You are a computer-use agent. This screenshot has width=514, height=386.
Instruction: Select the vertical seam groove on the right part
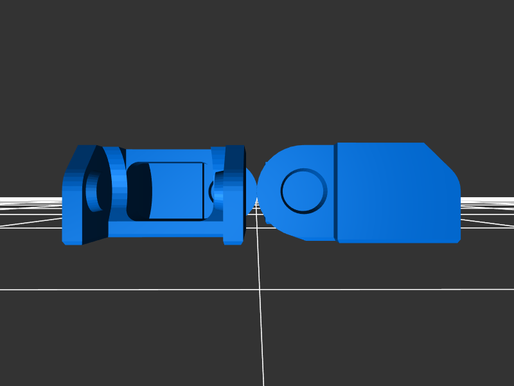335,193
